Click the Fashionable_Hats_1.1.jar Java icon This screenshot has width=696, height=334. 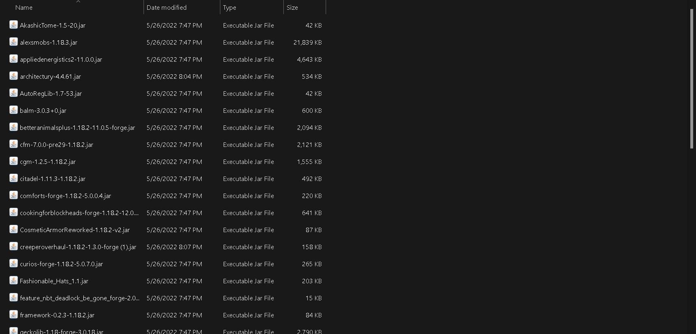click(x=13, y=280)
